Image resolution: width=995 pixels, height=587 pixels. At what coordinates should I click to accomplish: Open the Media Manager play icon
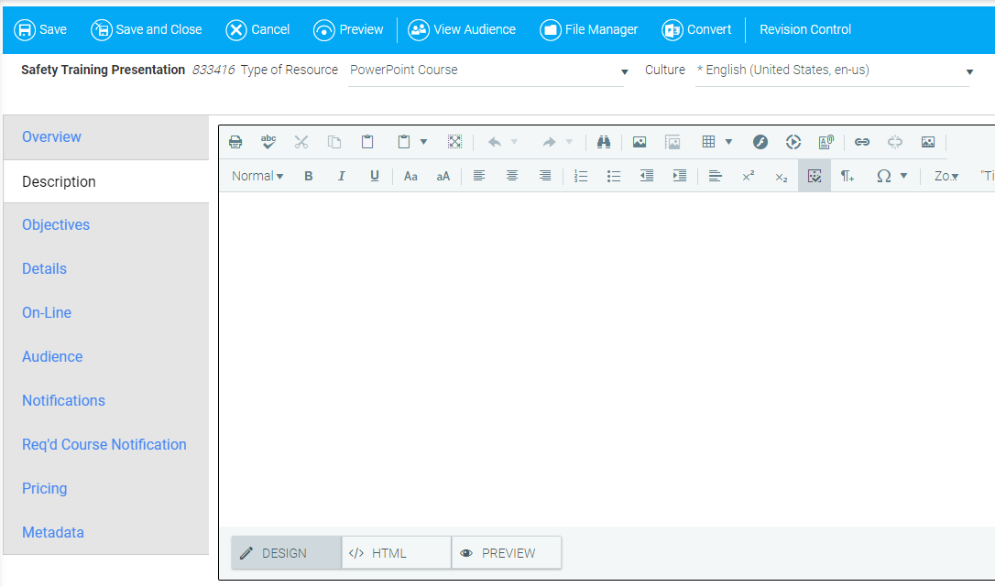[793, 142]
